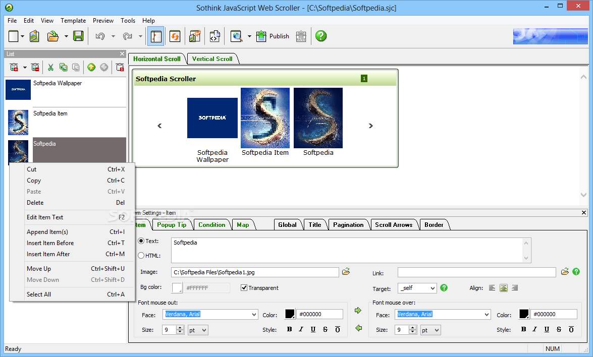Open the Template menu
The height and width of the screenshot is (357, 593).
coord(73,20)
